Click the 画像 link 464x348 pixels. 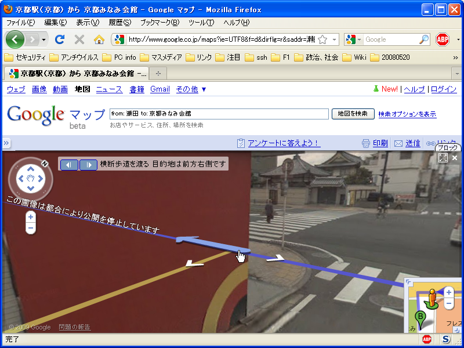point(39,89)
